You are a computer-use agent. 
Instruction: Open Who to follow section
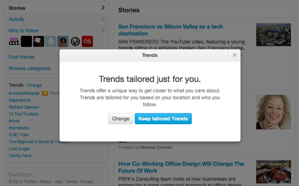23,31
